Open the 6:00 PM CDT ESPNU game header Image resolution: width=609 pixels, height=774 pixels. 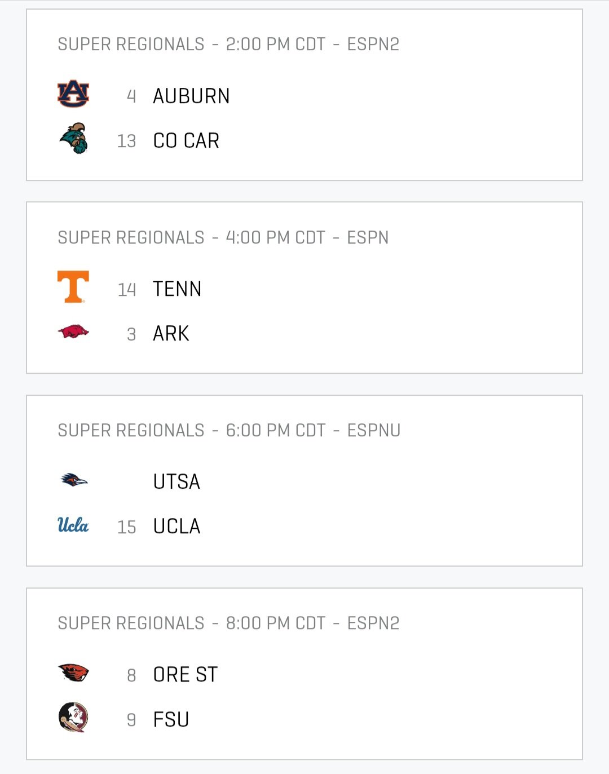(x=229, y=430)
